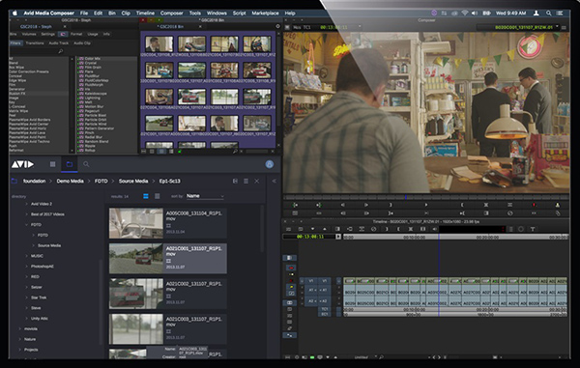Open Title tool T icon in Timeline toolbar

533,229
